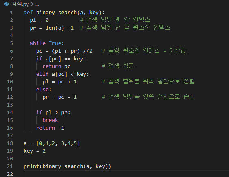Click comment '# 중앙 원소의 인덱스 = 기준값'
Screen dimensions: 229x177
pyautogui.click(x=144, y=51)
